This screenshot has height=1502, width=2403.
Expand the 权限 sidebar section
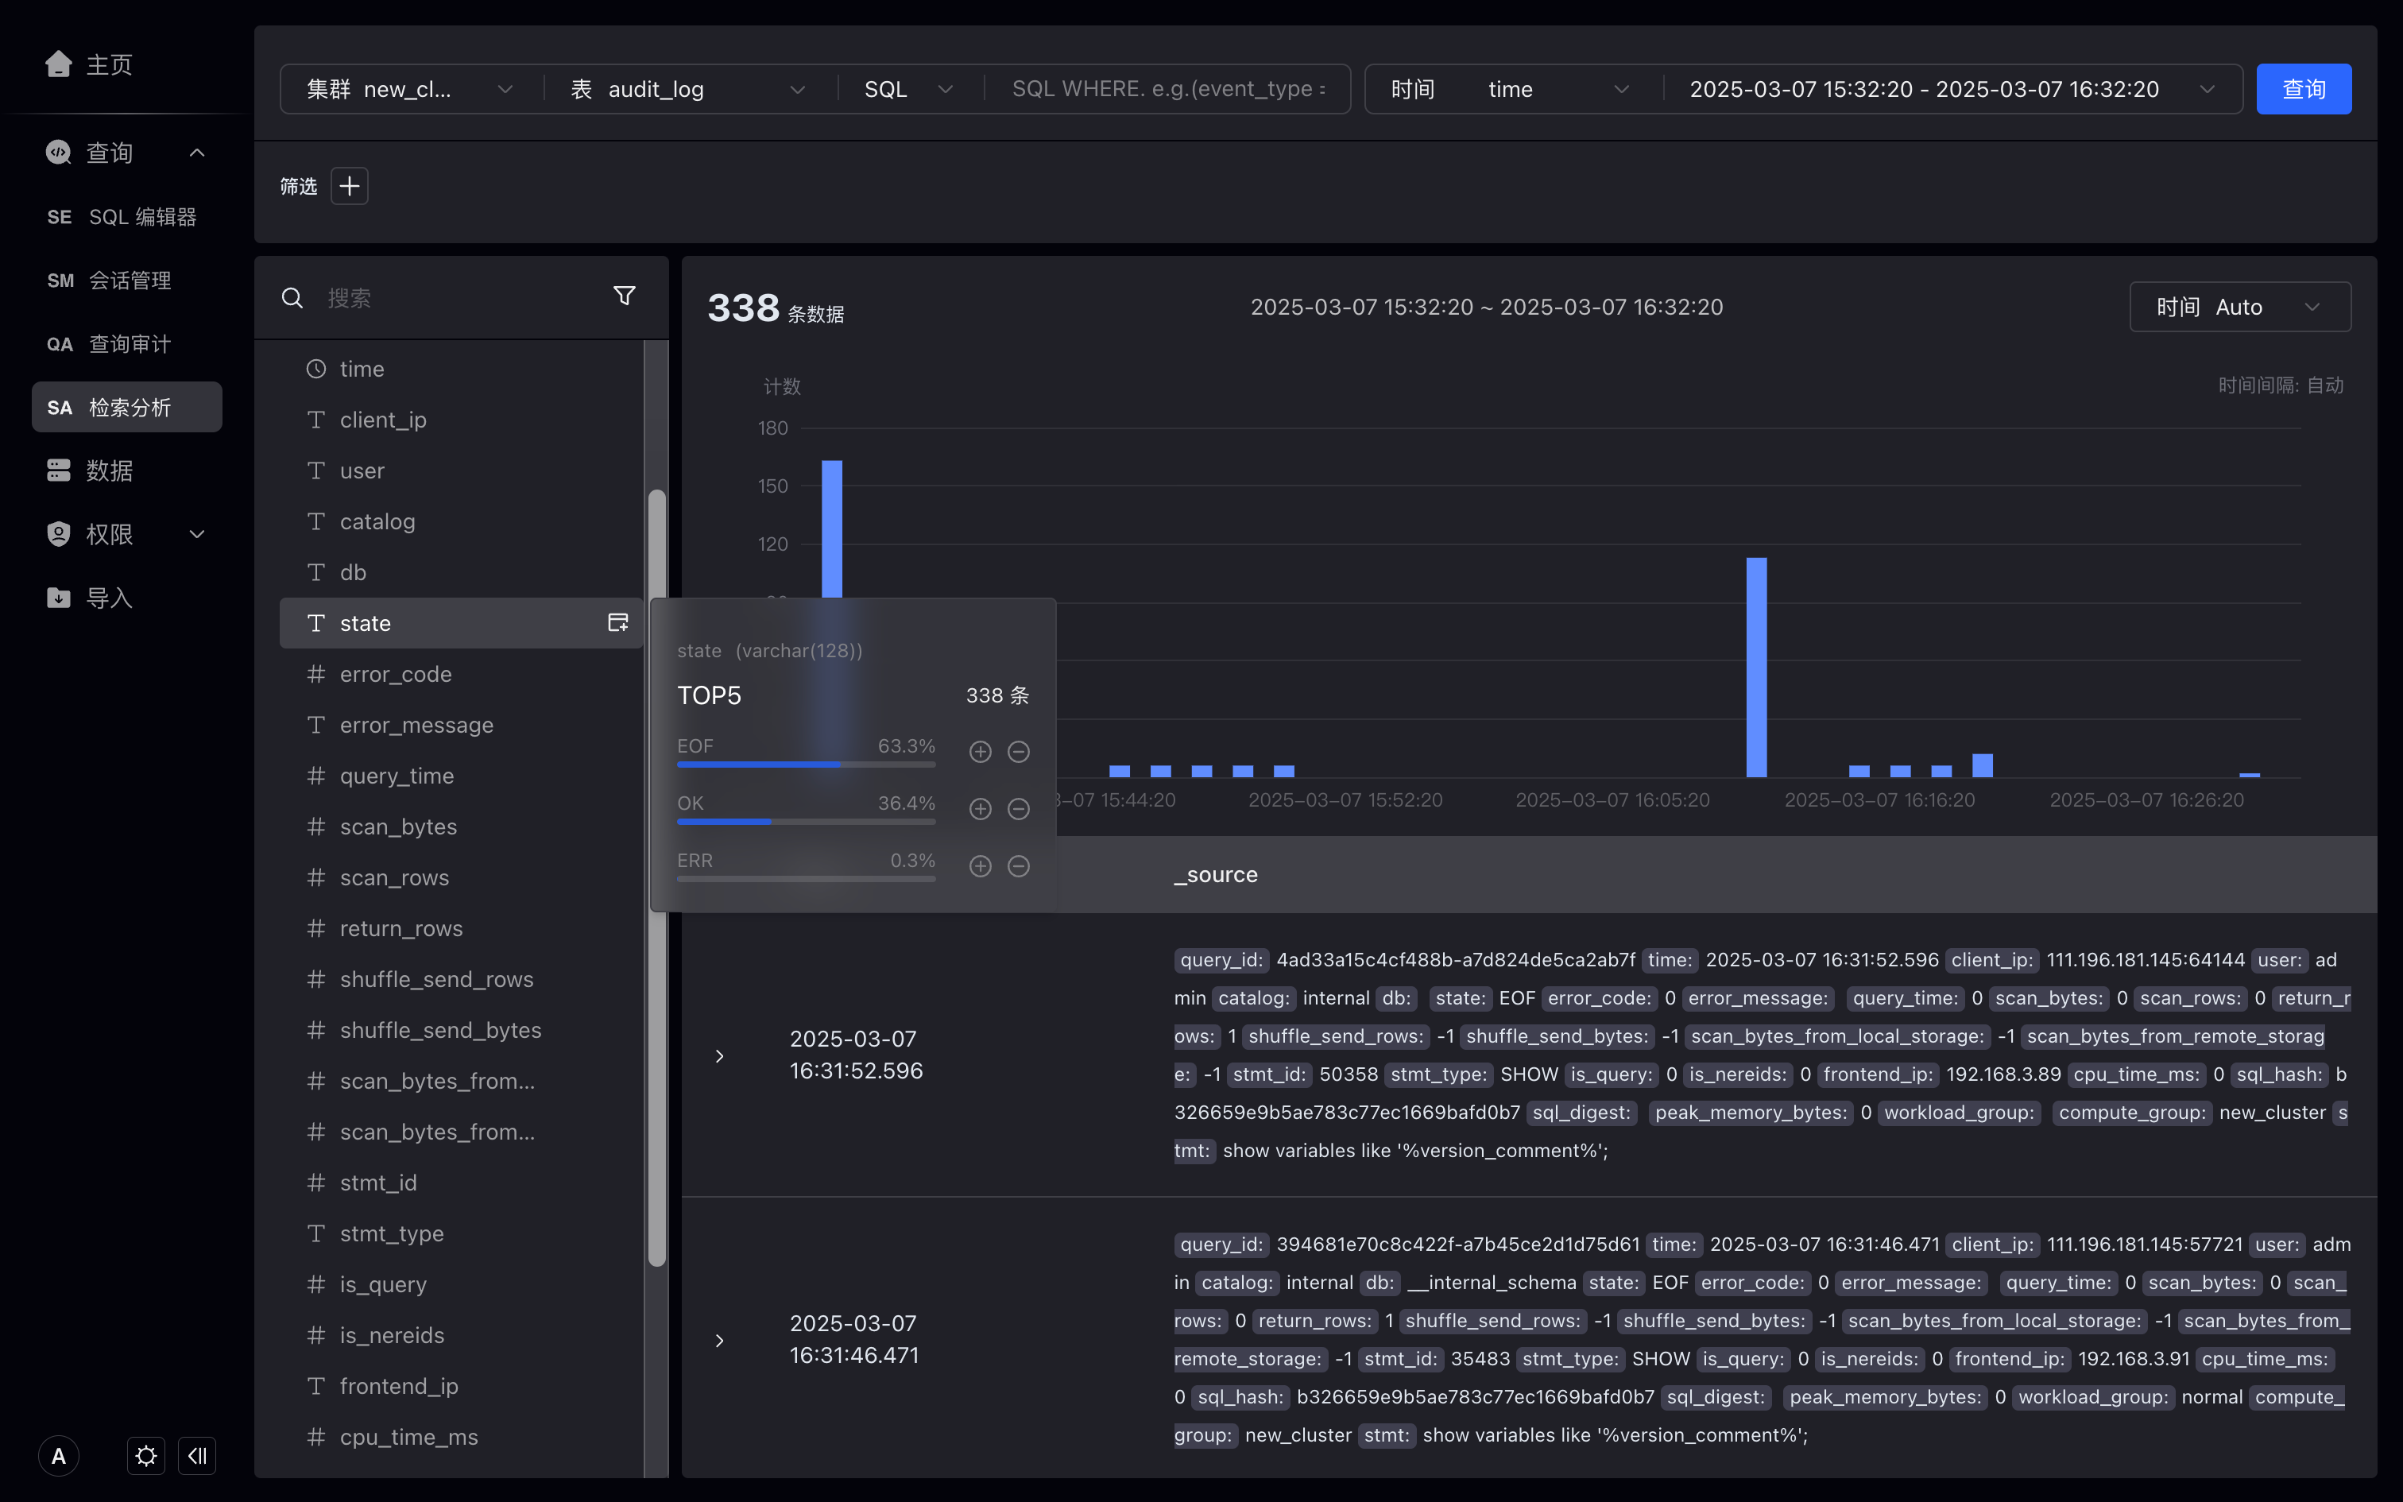[x=196, y=534]
